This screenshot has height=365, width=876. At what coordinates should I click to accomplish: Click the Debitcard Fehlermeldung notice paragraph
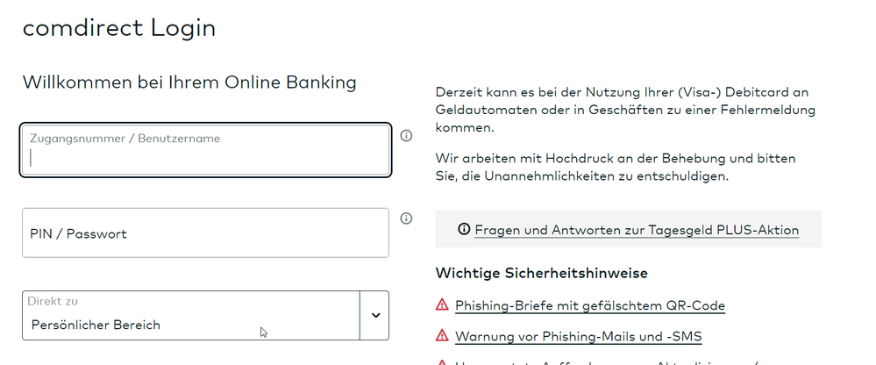(626, 110)
